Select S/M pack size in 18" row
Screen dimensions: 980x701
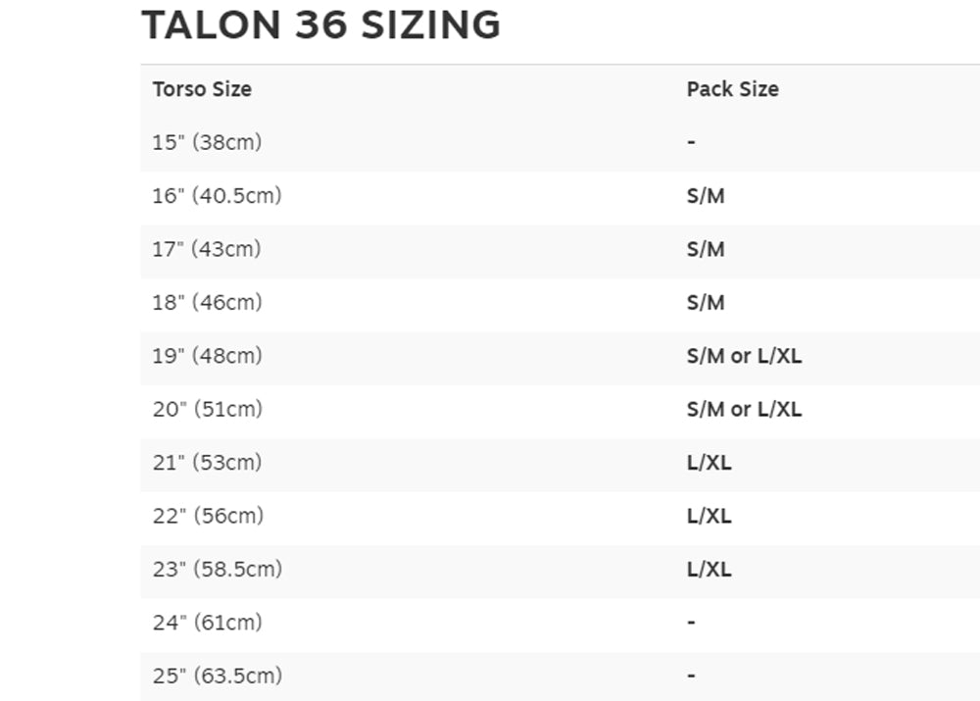click(x=706, y=303)
